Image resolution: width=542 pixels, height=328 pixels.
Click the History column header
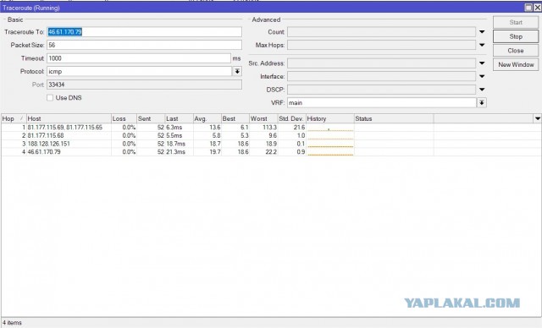pyautogui.click(x=330, y=118)
